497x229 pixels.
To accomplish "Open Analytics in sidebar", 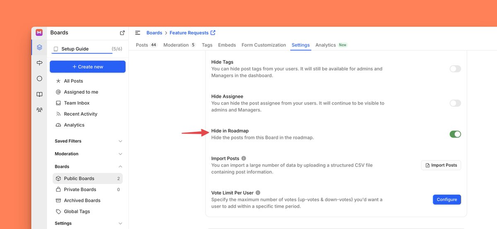I will click(88, 125).
